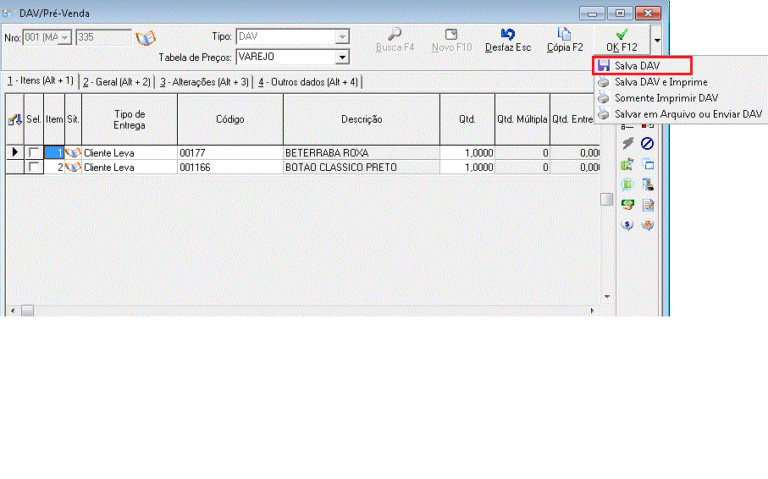Click the Cópia F2 copy icon
768x479 pixels.
(564, 34)
